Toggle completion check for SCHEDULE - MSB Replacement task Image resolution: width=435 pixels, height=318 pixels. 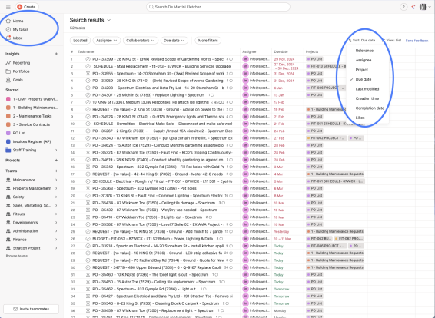(88, 66)
